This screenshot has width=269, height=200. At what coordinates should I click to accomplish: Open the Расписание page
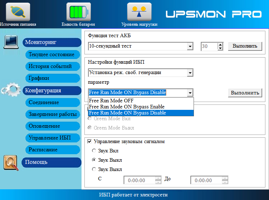point(53,150)
